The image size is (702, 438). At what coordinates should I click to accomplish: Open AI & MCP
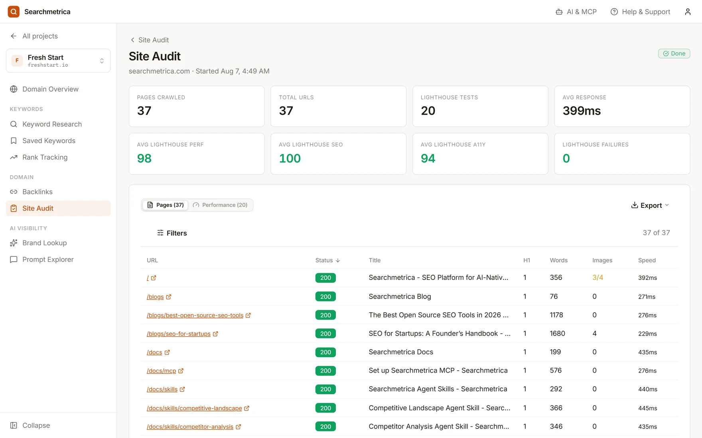[x=576, y=12]
